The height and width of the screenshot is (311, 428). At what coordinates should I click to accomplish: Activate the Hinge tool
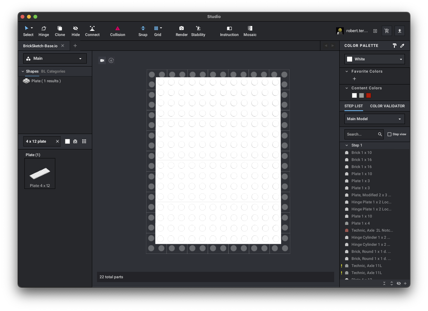click(44, 31)
